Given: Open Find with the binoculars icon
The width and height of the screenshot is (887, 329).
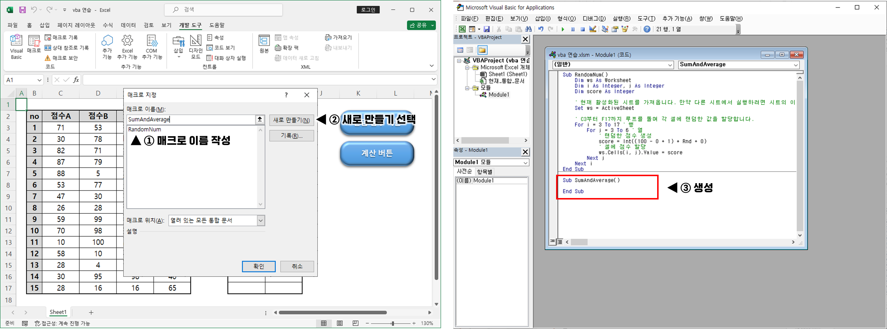Looking at the screenshot, I should 528,29.
